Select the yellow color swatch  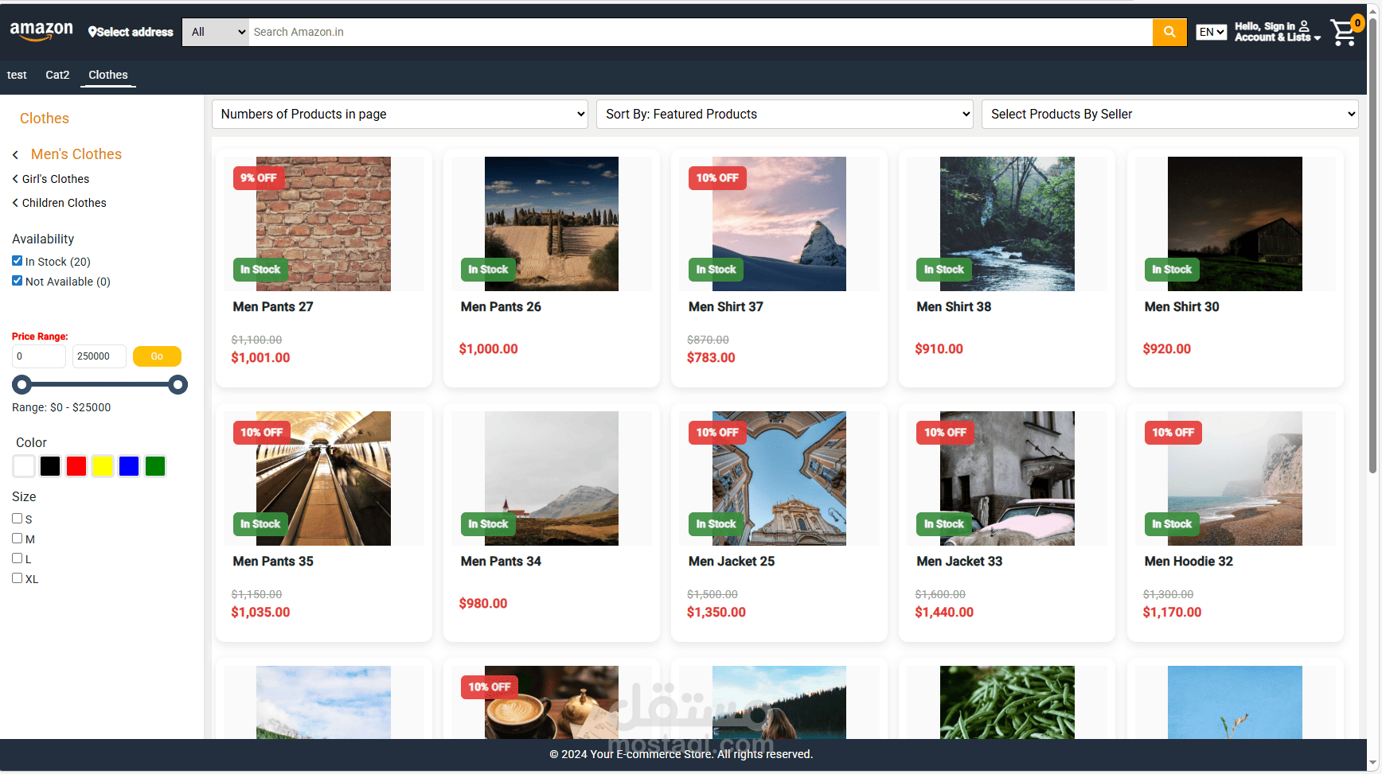(103, 466)
